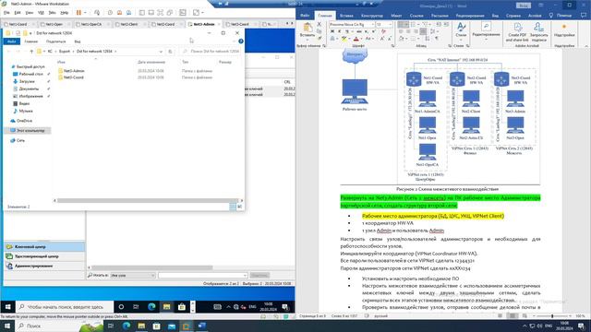Click Word's Запросить подписи icon

(x=539, y=31)
